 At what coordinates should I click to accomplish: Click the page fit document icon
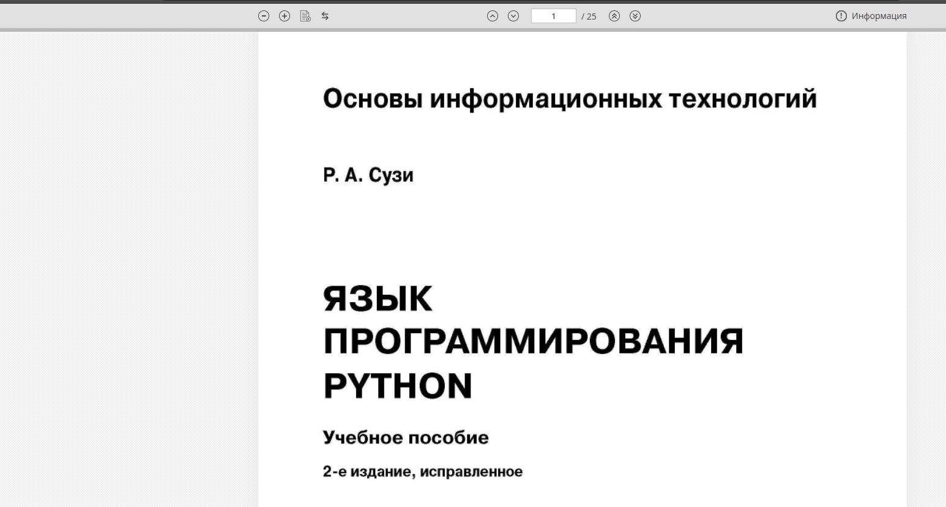click(305, 16)
